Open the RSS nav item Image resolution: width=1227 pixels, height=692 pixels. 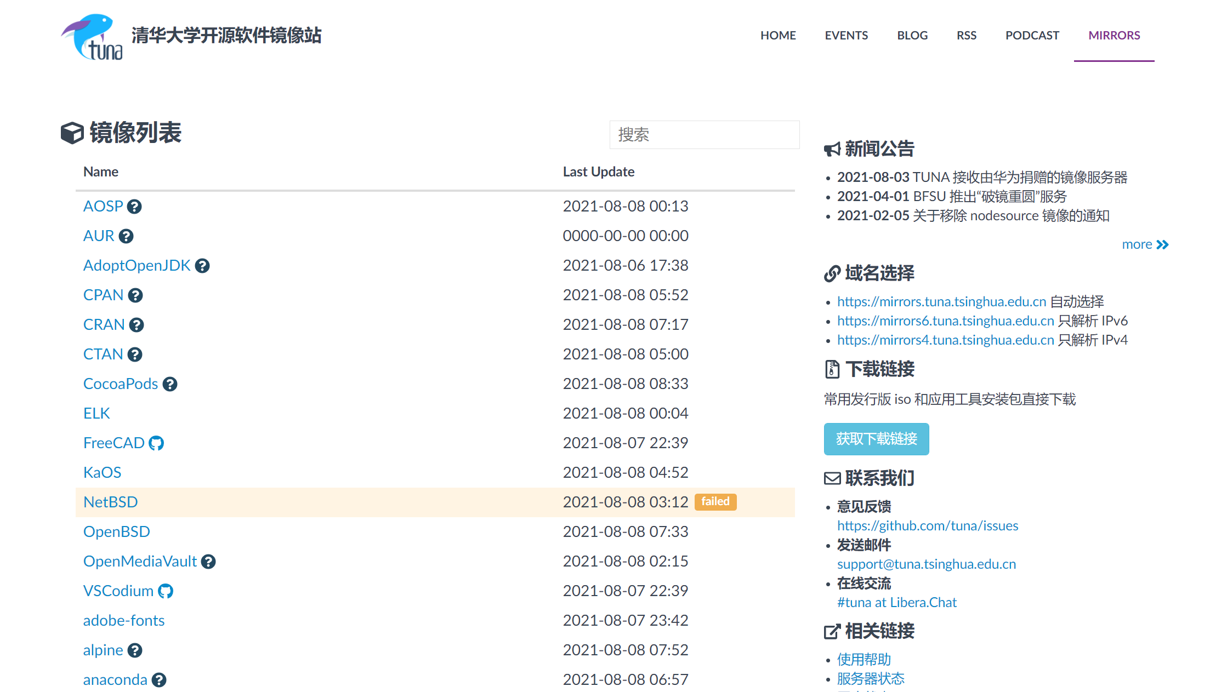pos(967,36)
